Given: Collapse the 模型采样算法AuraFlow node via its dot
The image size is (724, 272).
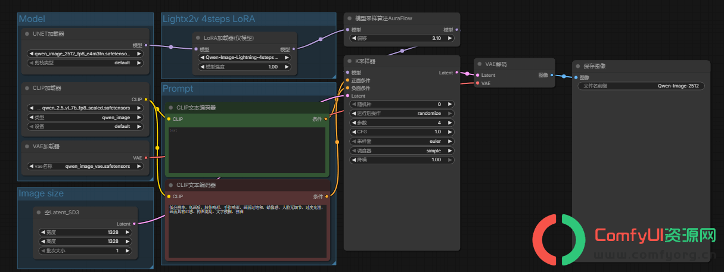Looking at the screenshot, I should click(x=350, y=18).
